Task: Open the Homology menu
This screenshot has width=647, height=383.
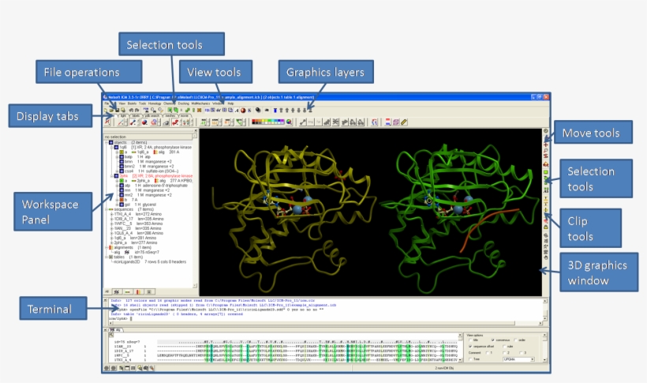Action: 155,103
